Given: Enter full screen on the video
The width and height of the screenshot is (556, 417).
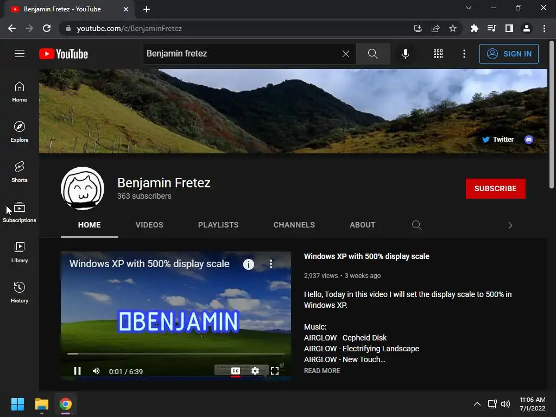Looking at the screenshot, I should (x=274, y=371).
